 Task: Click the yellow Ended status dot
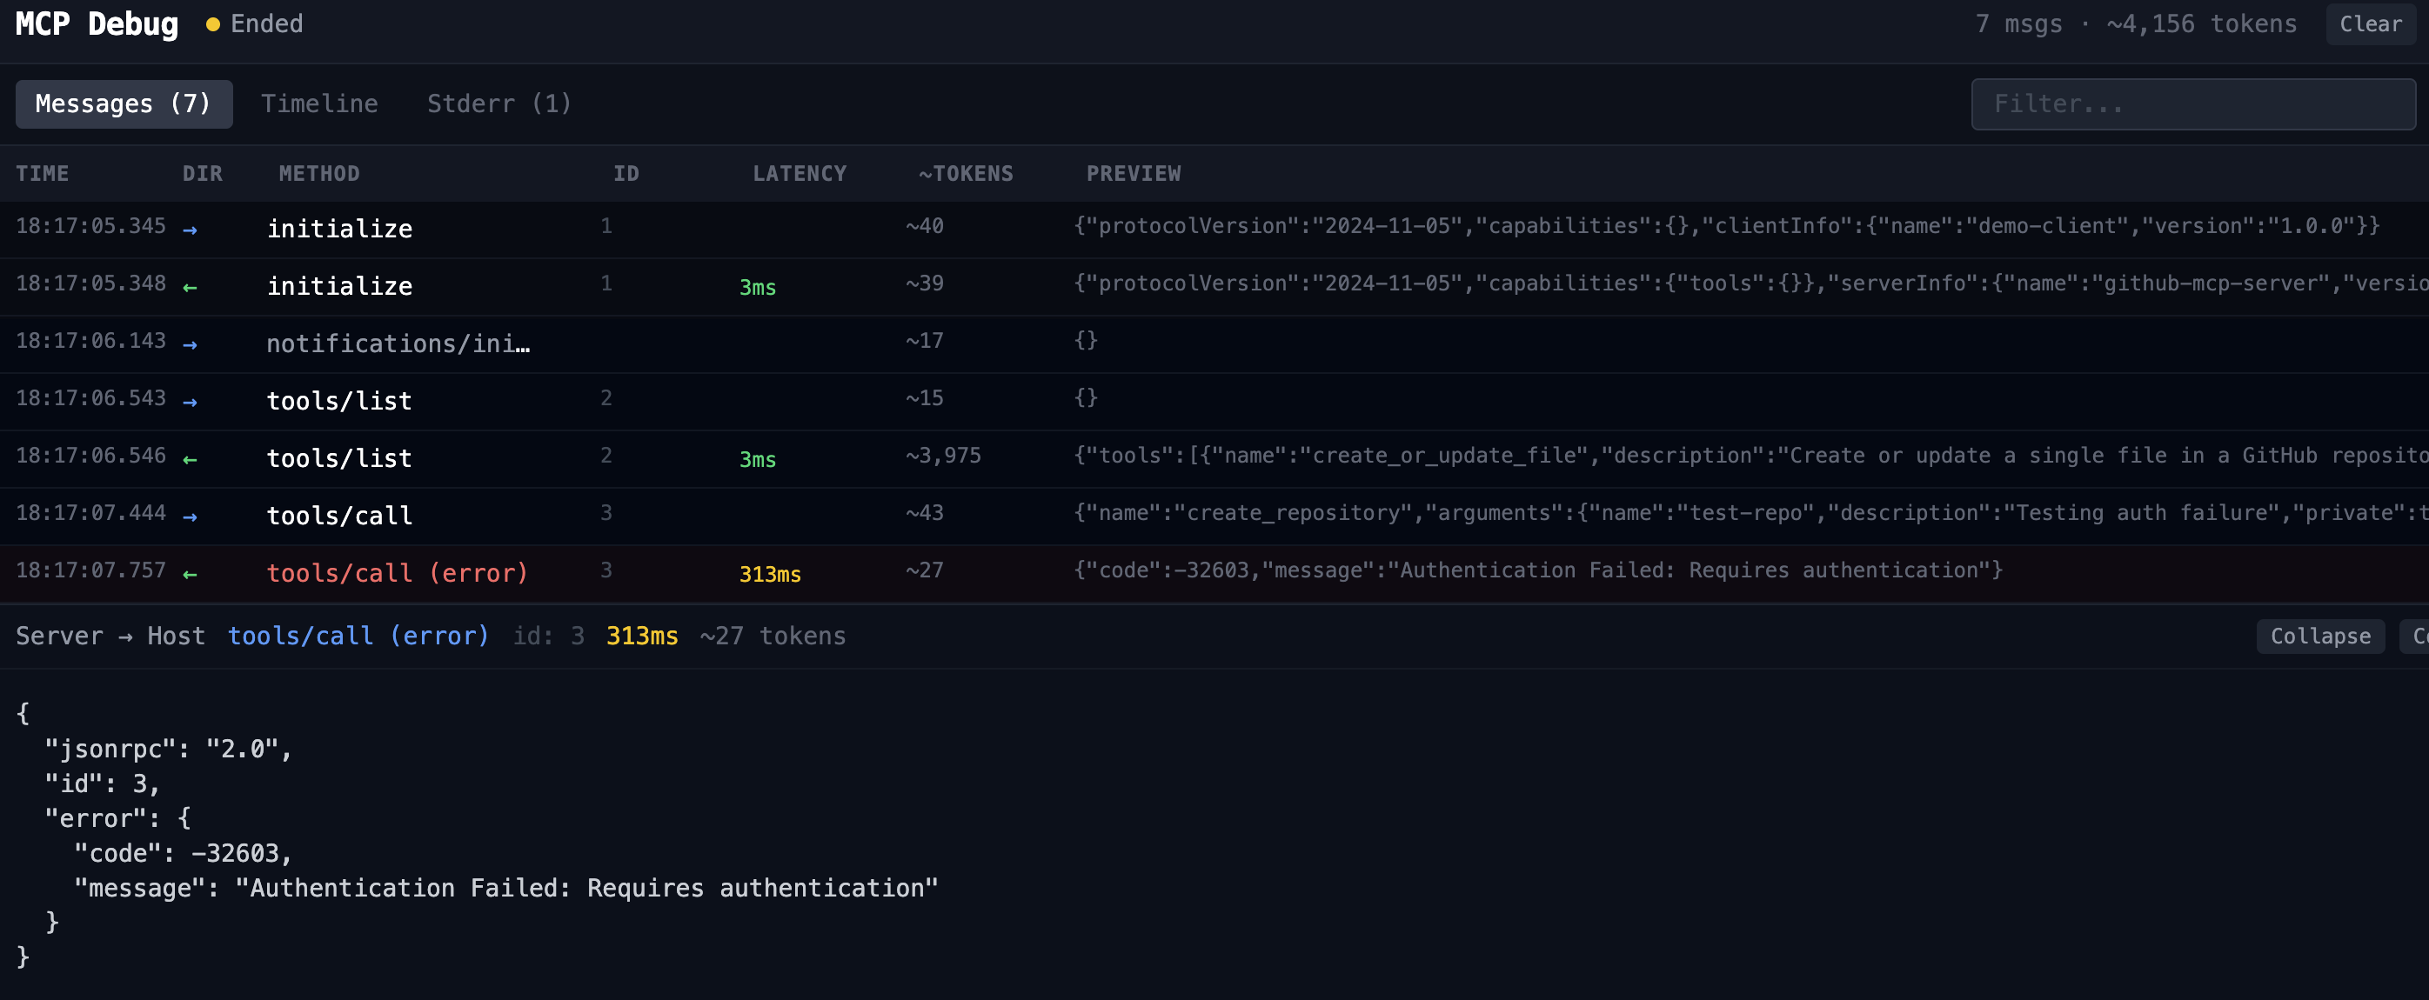[x=212, y=24]
